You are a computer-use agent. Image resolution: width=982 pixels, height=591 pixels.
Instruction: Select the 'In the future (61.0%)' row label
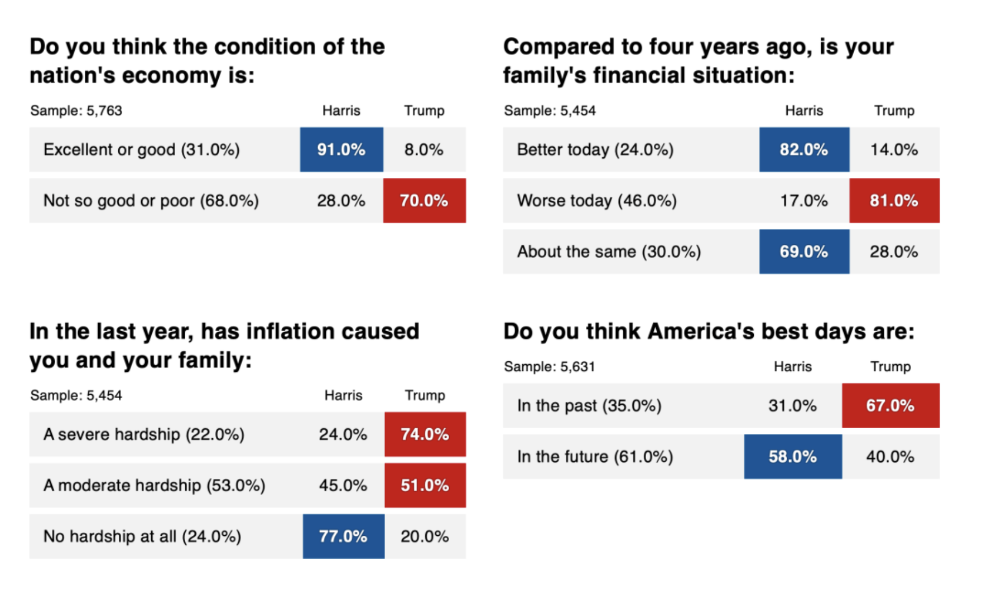(x=595, y=457)
